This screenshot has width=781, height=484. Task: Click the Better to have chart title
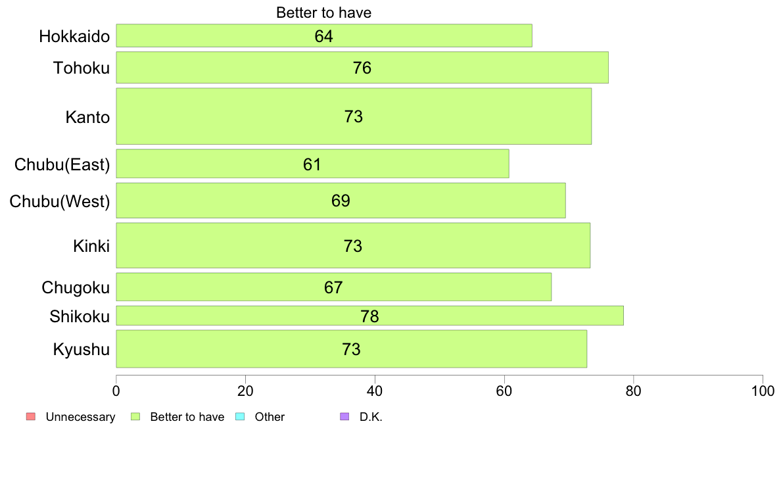pos(323,12)
